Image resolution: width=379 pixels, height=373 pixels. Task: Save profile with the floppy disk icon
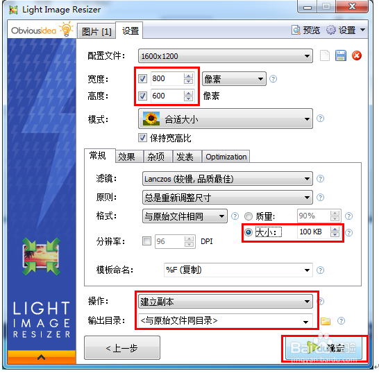[x=341, y=55]
